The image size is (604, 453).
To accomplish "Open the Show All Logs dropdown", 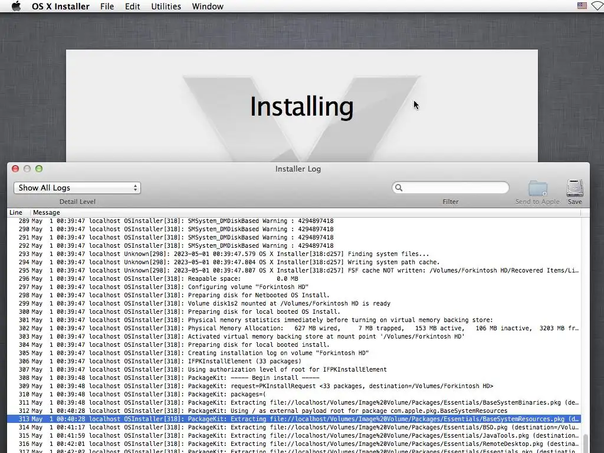I will [x=77, y=188].
